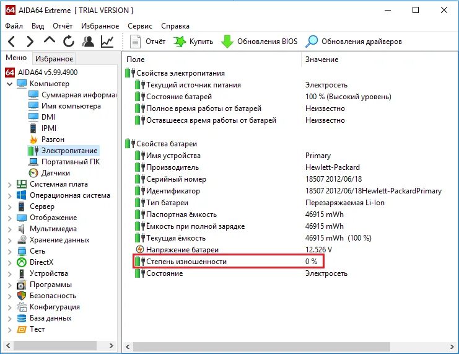Expand the Безопасность tree node

click(10, 296)
